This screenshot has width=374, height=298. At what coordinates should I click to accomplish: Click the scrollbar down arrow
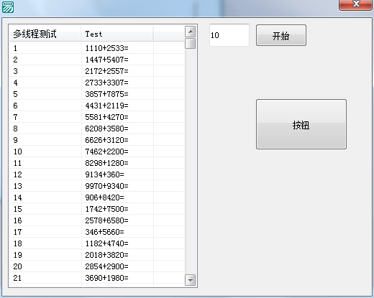pyautogui.click(x=191, y=279)
